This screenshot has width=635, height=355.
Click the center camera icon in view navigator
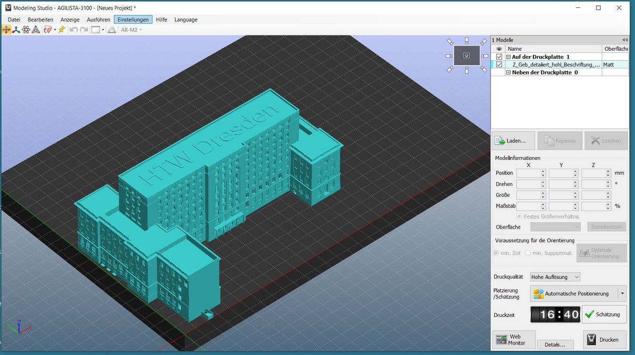466,56
